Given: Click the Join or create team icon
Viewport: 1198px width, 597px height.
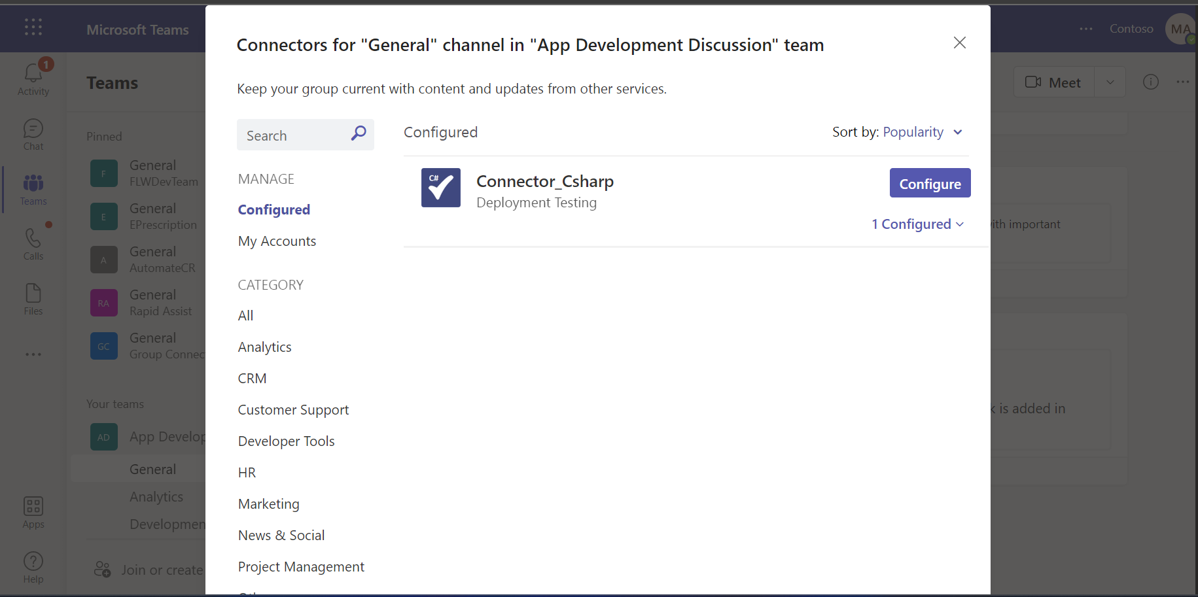Looking at the screenshot, I should pyautogui.click(x=103, y=570).
